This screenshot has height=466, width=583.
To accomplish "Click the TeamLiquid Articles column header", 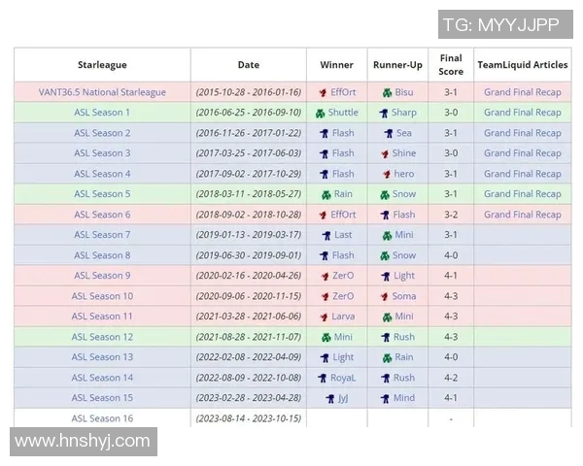I will click(523, 65).
